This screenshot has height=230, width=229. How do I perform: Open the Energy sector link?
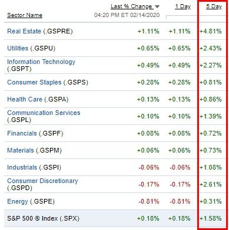18,201
